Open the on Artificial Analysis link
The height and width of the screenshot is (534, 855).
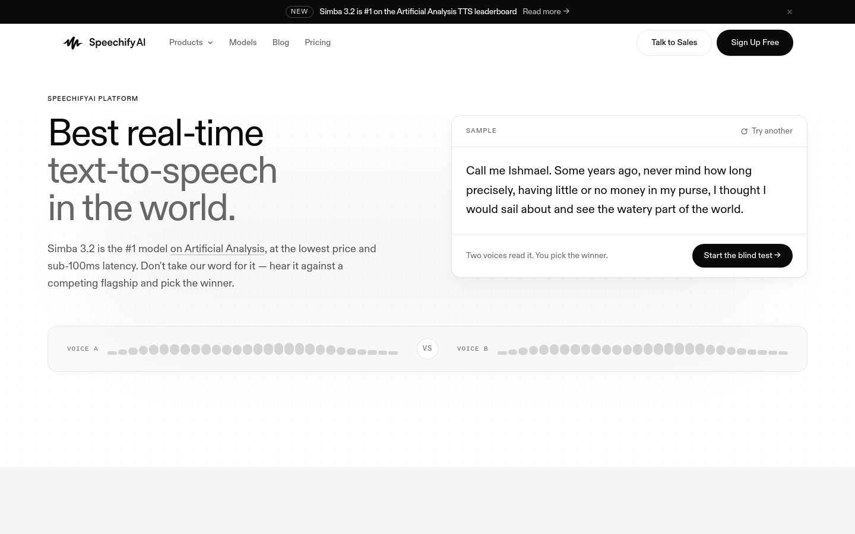point(217,249)
